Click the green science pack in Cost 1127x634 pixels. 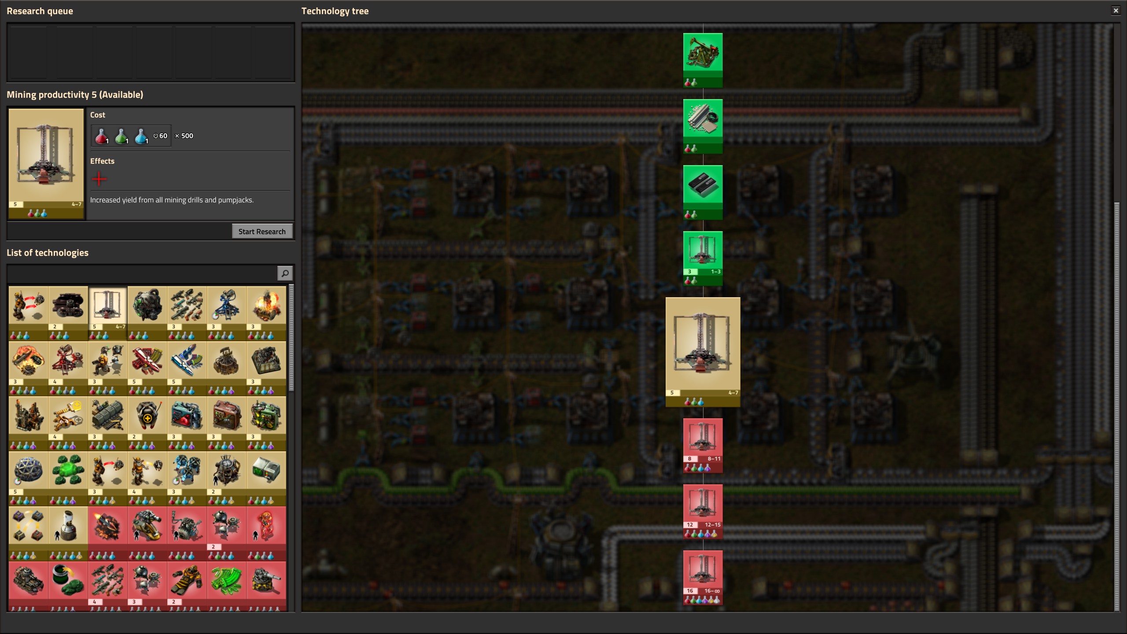click(x=121, y=136)
